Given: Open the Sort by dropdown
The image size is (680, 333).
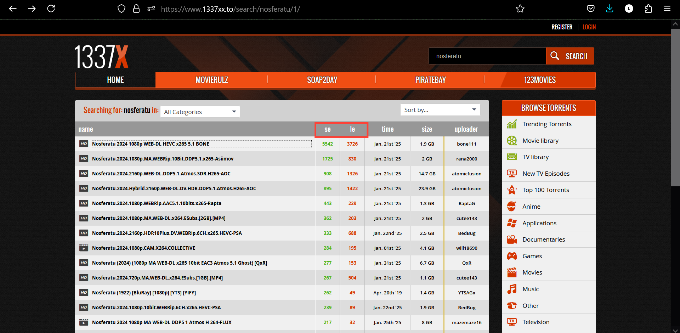Looking at the screenshot, I should click(440, 110).
